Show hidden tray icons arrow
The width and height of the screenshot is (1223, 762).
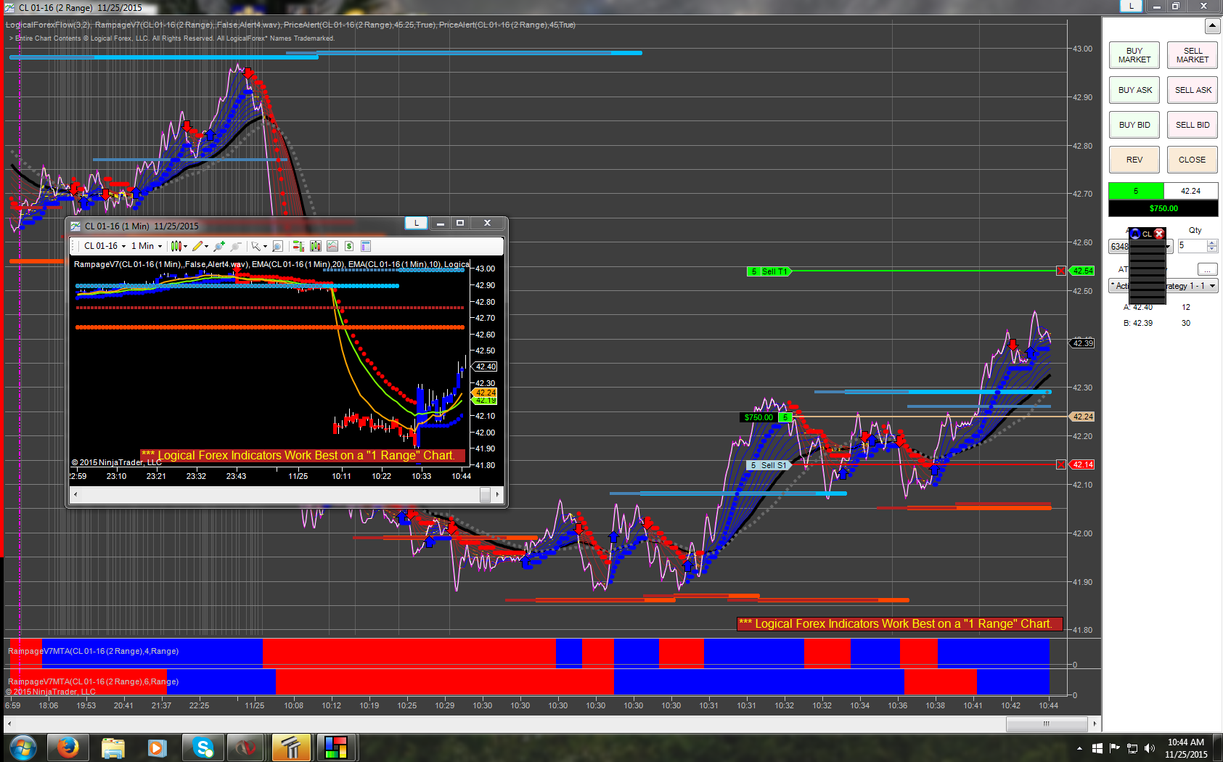click(1079, 748)
